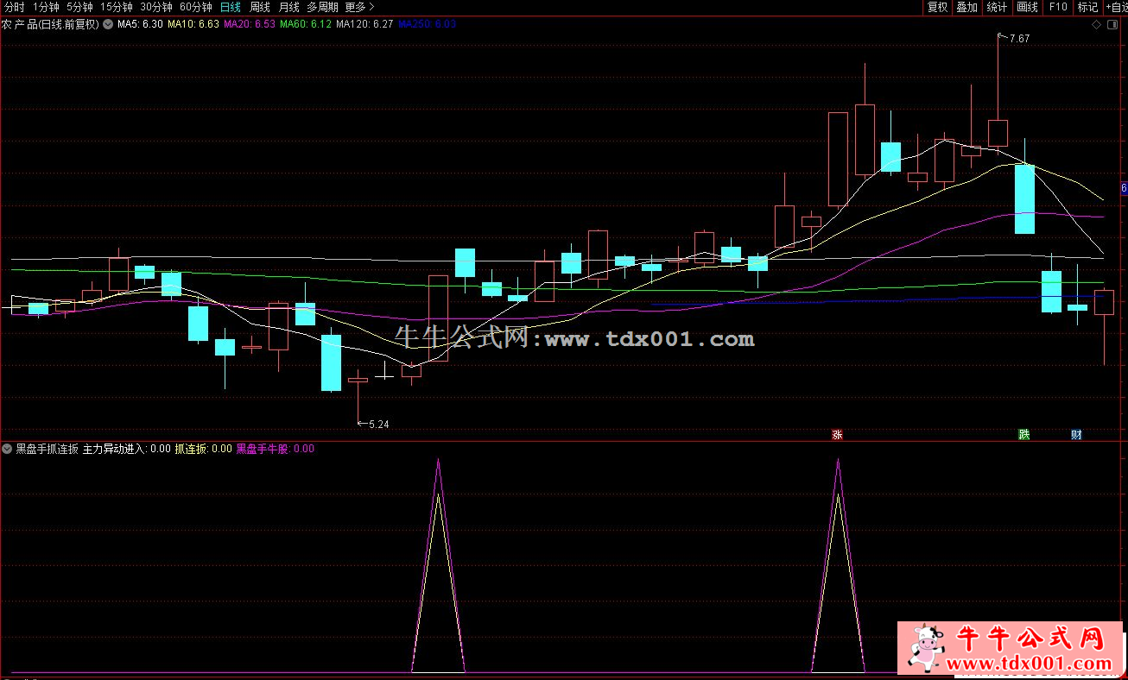Expand the 更多 periods menu

pos(359,7)
